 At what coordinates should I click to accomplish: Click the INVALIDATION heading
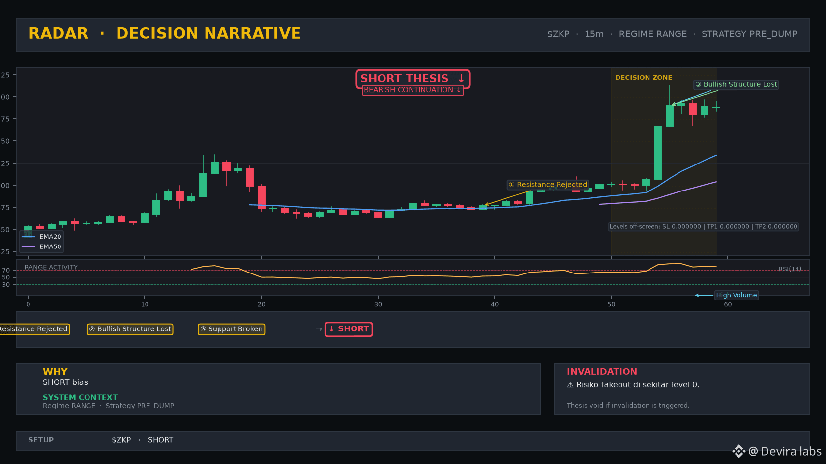602,372
